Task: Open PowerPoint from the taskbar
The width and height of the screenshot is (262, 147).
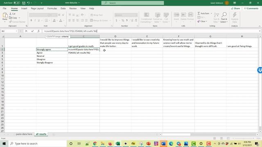Action: 148,143
